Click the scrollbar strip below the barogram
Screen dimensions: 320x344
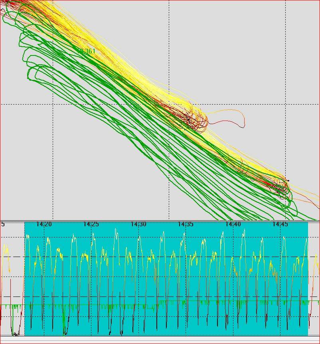160,340
